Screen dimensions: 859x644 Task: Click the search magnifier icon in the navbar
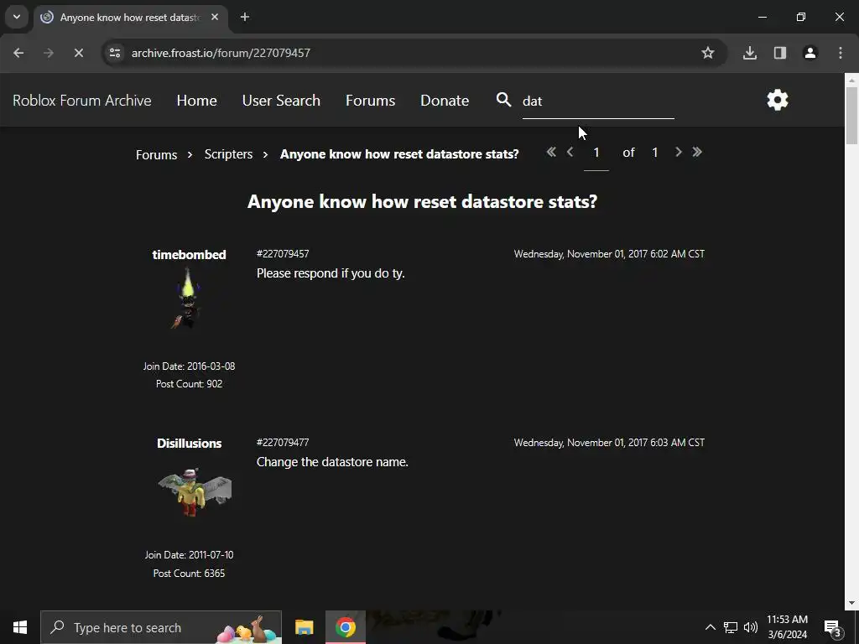pos(503,100)
